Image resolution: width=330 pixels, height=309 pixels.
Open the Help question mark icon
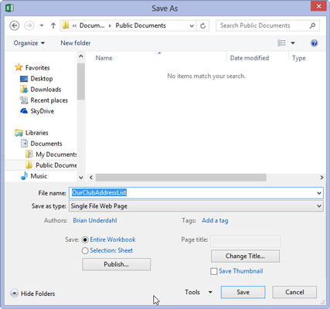[314, 43]
